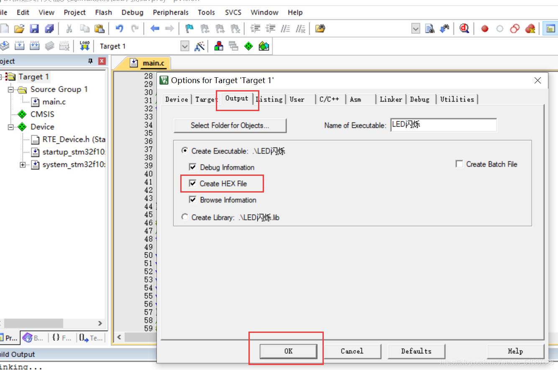This screenshot has width=558, height=370.
Task: Select the Create Executable radio button
Action: (x=184, y=151)
